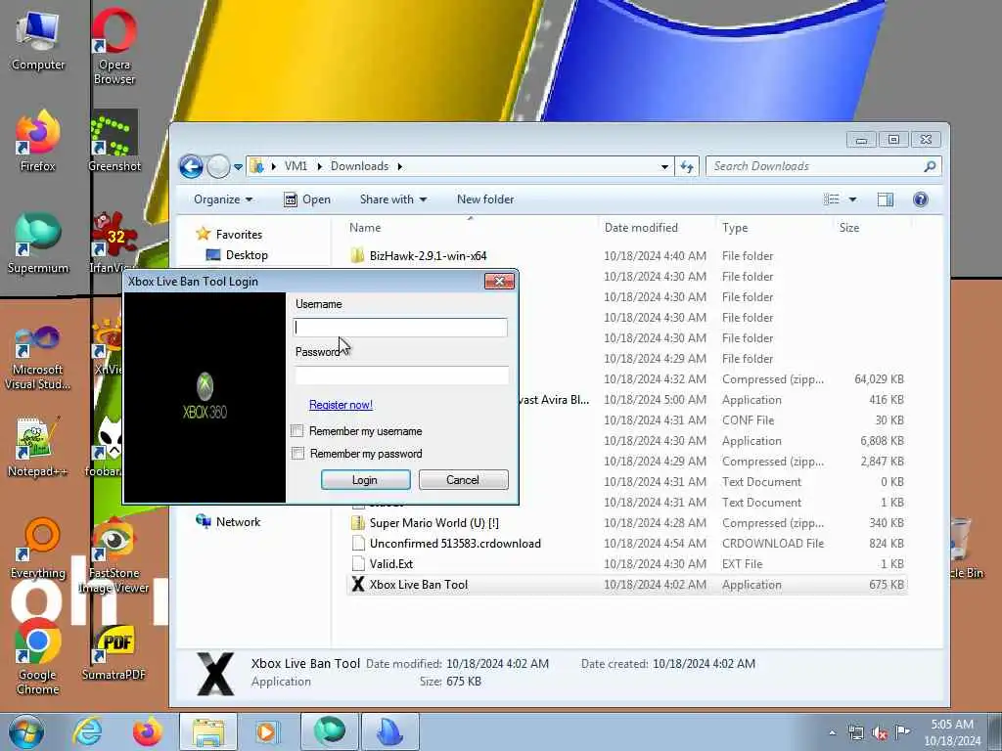
Task: Open Explorer help question mark icon
Action: point(920,199)
